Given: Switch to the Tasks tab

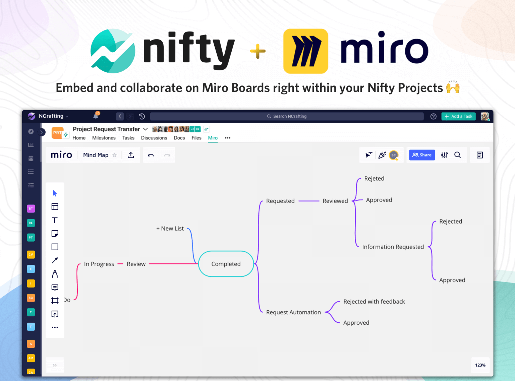Looking at the screenshot, I should 128,138.
